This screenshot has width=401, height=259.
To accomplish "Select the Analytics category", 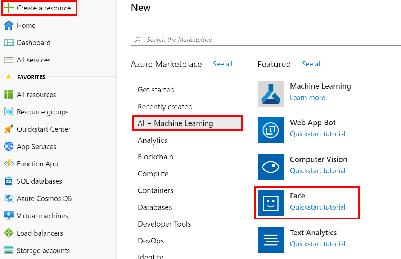I will pyautogui.click(x=152, y=140).
